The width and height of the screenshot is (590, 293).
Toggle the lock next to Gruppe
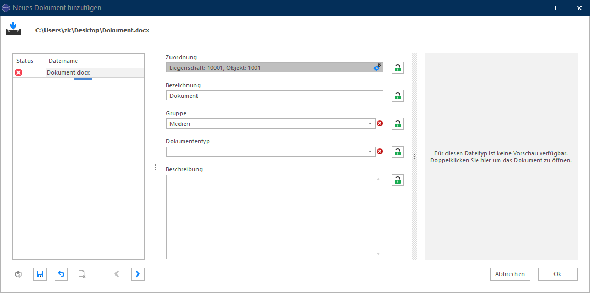(x=397, y=124)
